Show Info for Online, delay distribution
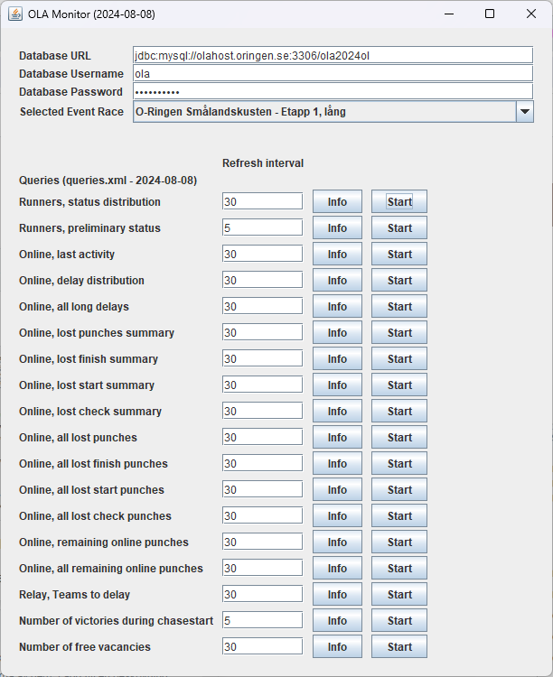This screenshot has height=677, width=553. (x=337, y=280)
